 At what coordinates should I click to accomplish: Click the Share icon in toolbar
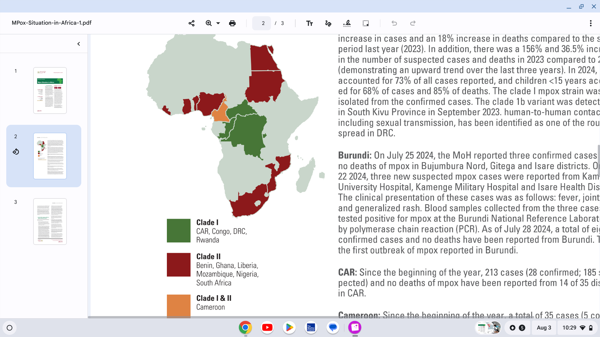click(192, 23)
